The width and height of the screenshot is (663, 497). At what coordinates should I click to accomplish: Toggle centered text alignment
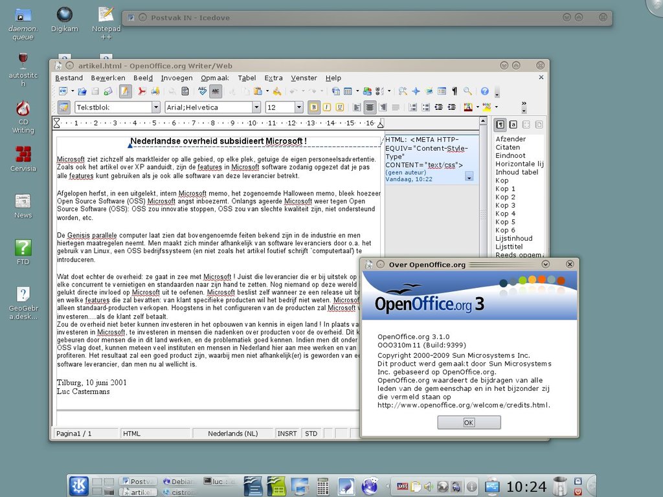click(370, 107)
